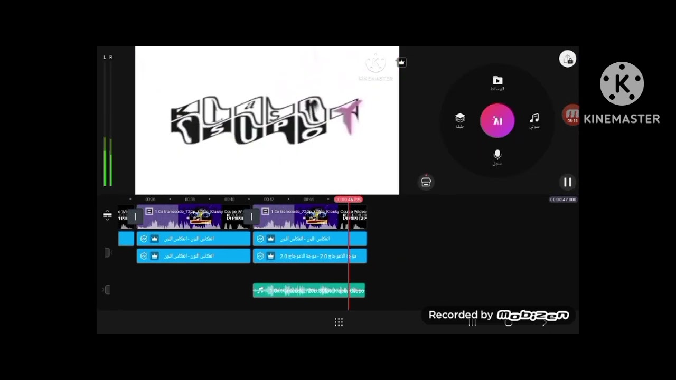Click the red playhead line on the timeline
Viewport: 676px width, 380px height.
(x=349, y=256)
